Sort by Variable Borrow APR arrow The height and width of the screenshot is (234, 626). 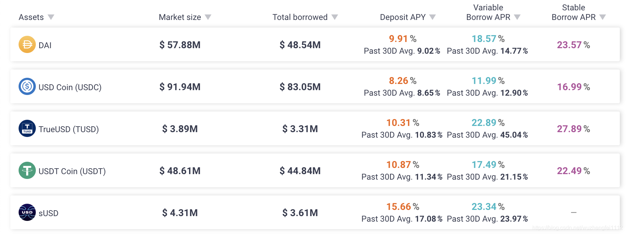pos(517,17)
